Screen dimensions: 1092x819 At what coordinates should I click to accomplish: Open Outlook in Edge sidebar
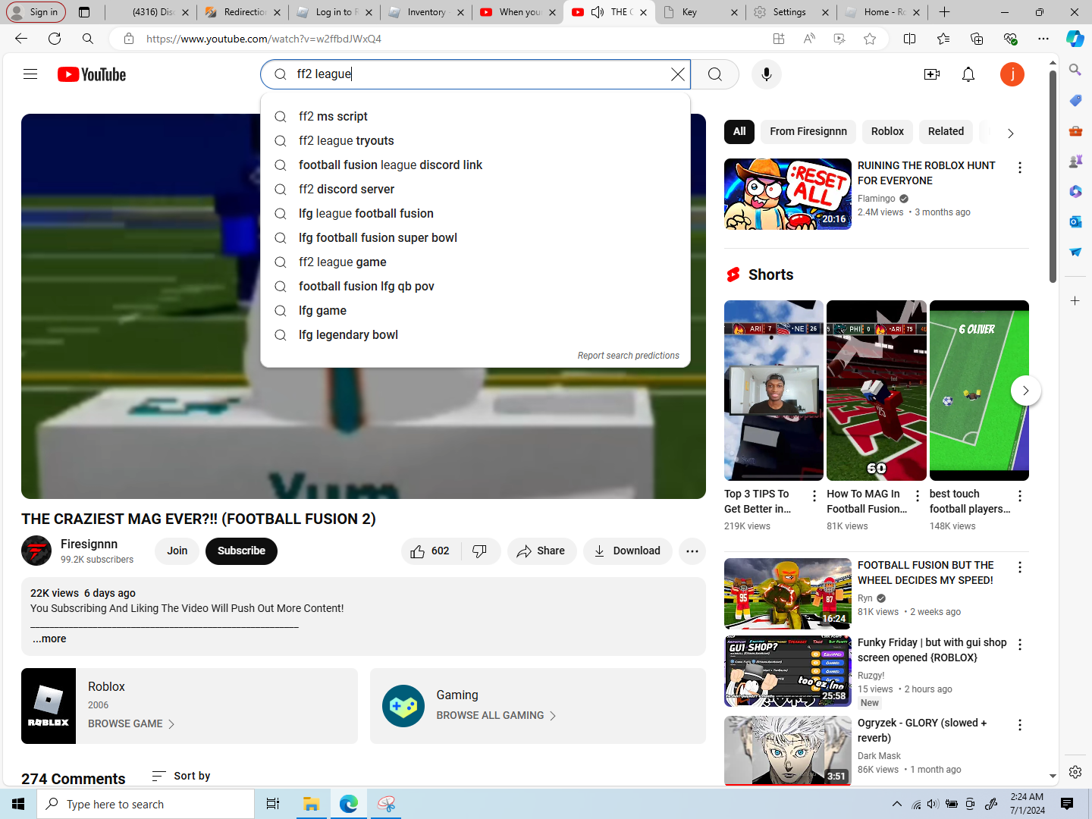pos(1075,221)
